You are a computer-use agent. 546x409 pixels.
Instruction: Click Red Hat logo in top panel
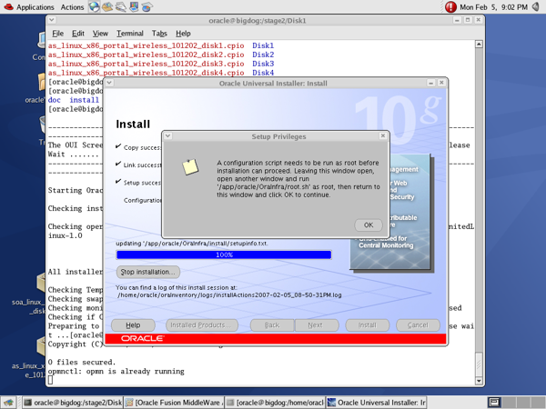(8, 6)
